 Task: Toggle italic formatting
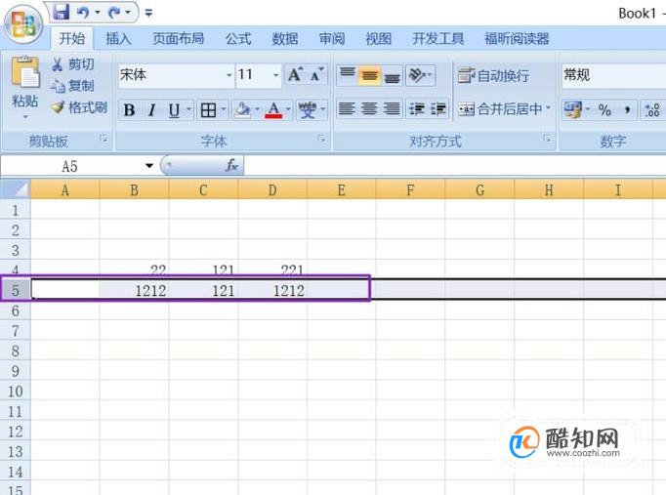[x=151, y=110]
